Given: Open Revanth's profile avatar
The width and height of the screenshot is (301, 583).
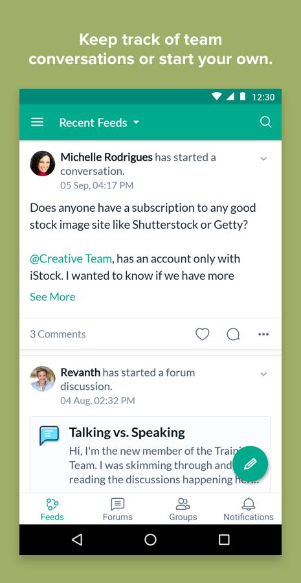Looking at the screenshot, I should tap(42, 379).
